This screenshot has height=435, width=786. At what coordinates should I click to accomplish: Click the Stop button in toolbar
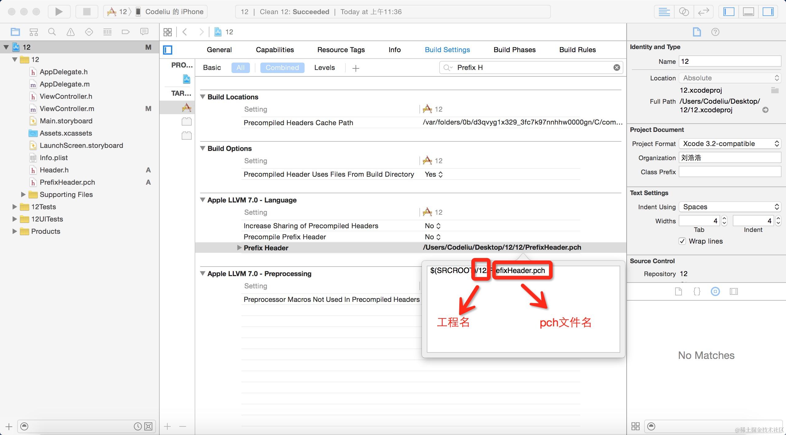87,12
